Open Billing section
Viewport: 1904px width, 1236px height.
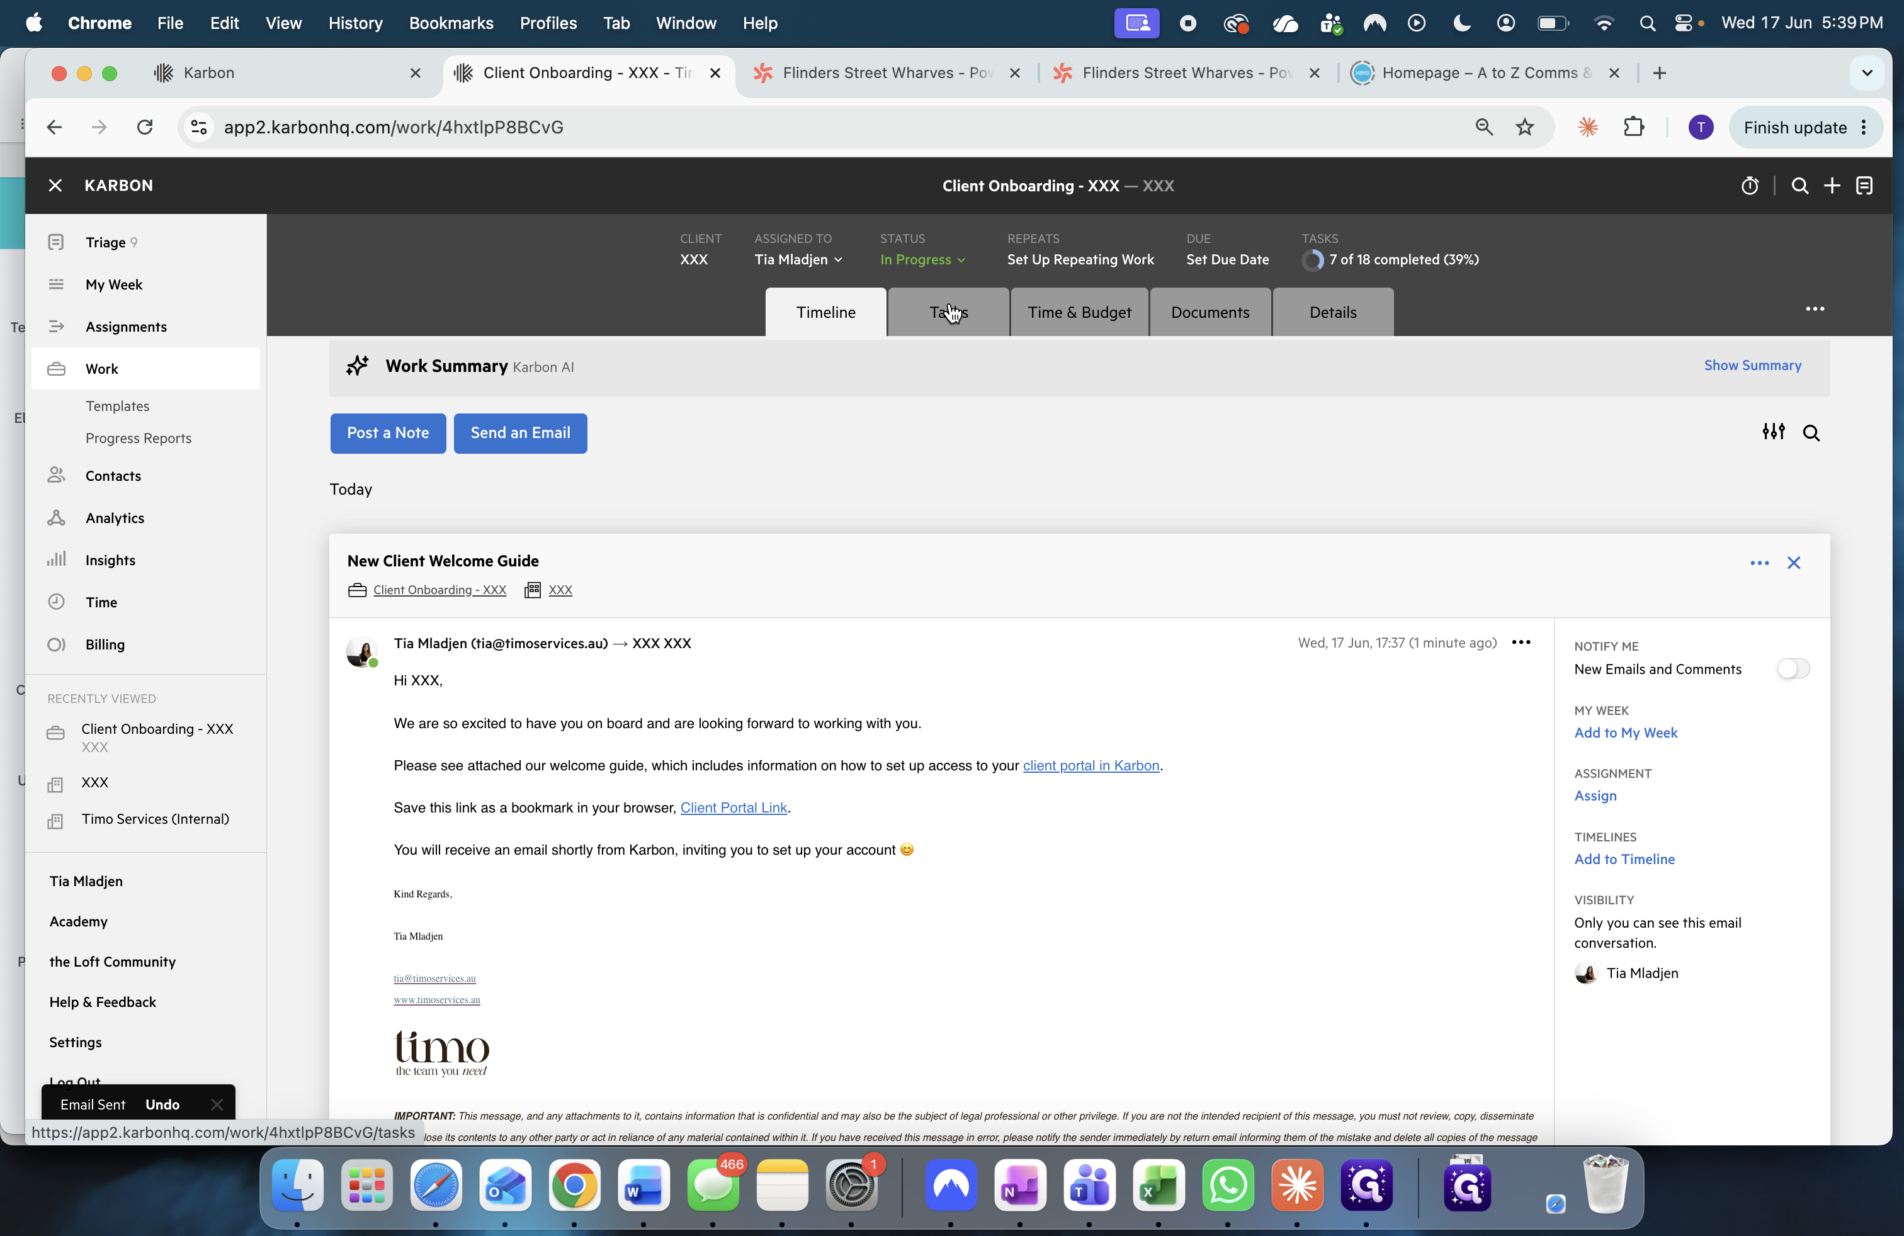pos(145,644)
